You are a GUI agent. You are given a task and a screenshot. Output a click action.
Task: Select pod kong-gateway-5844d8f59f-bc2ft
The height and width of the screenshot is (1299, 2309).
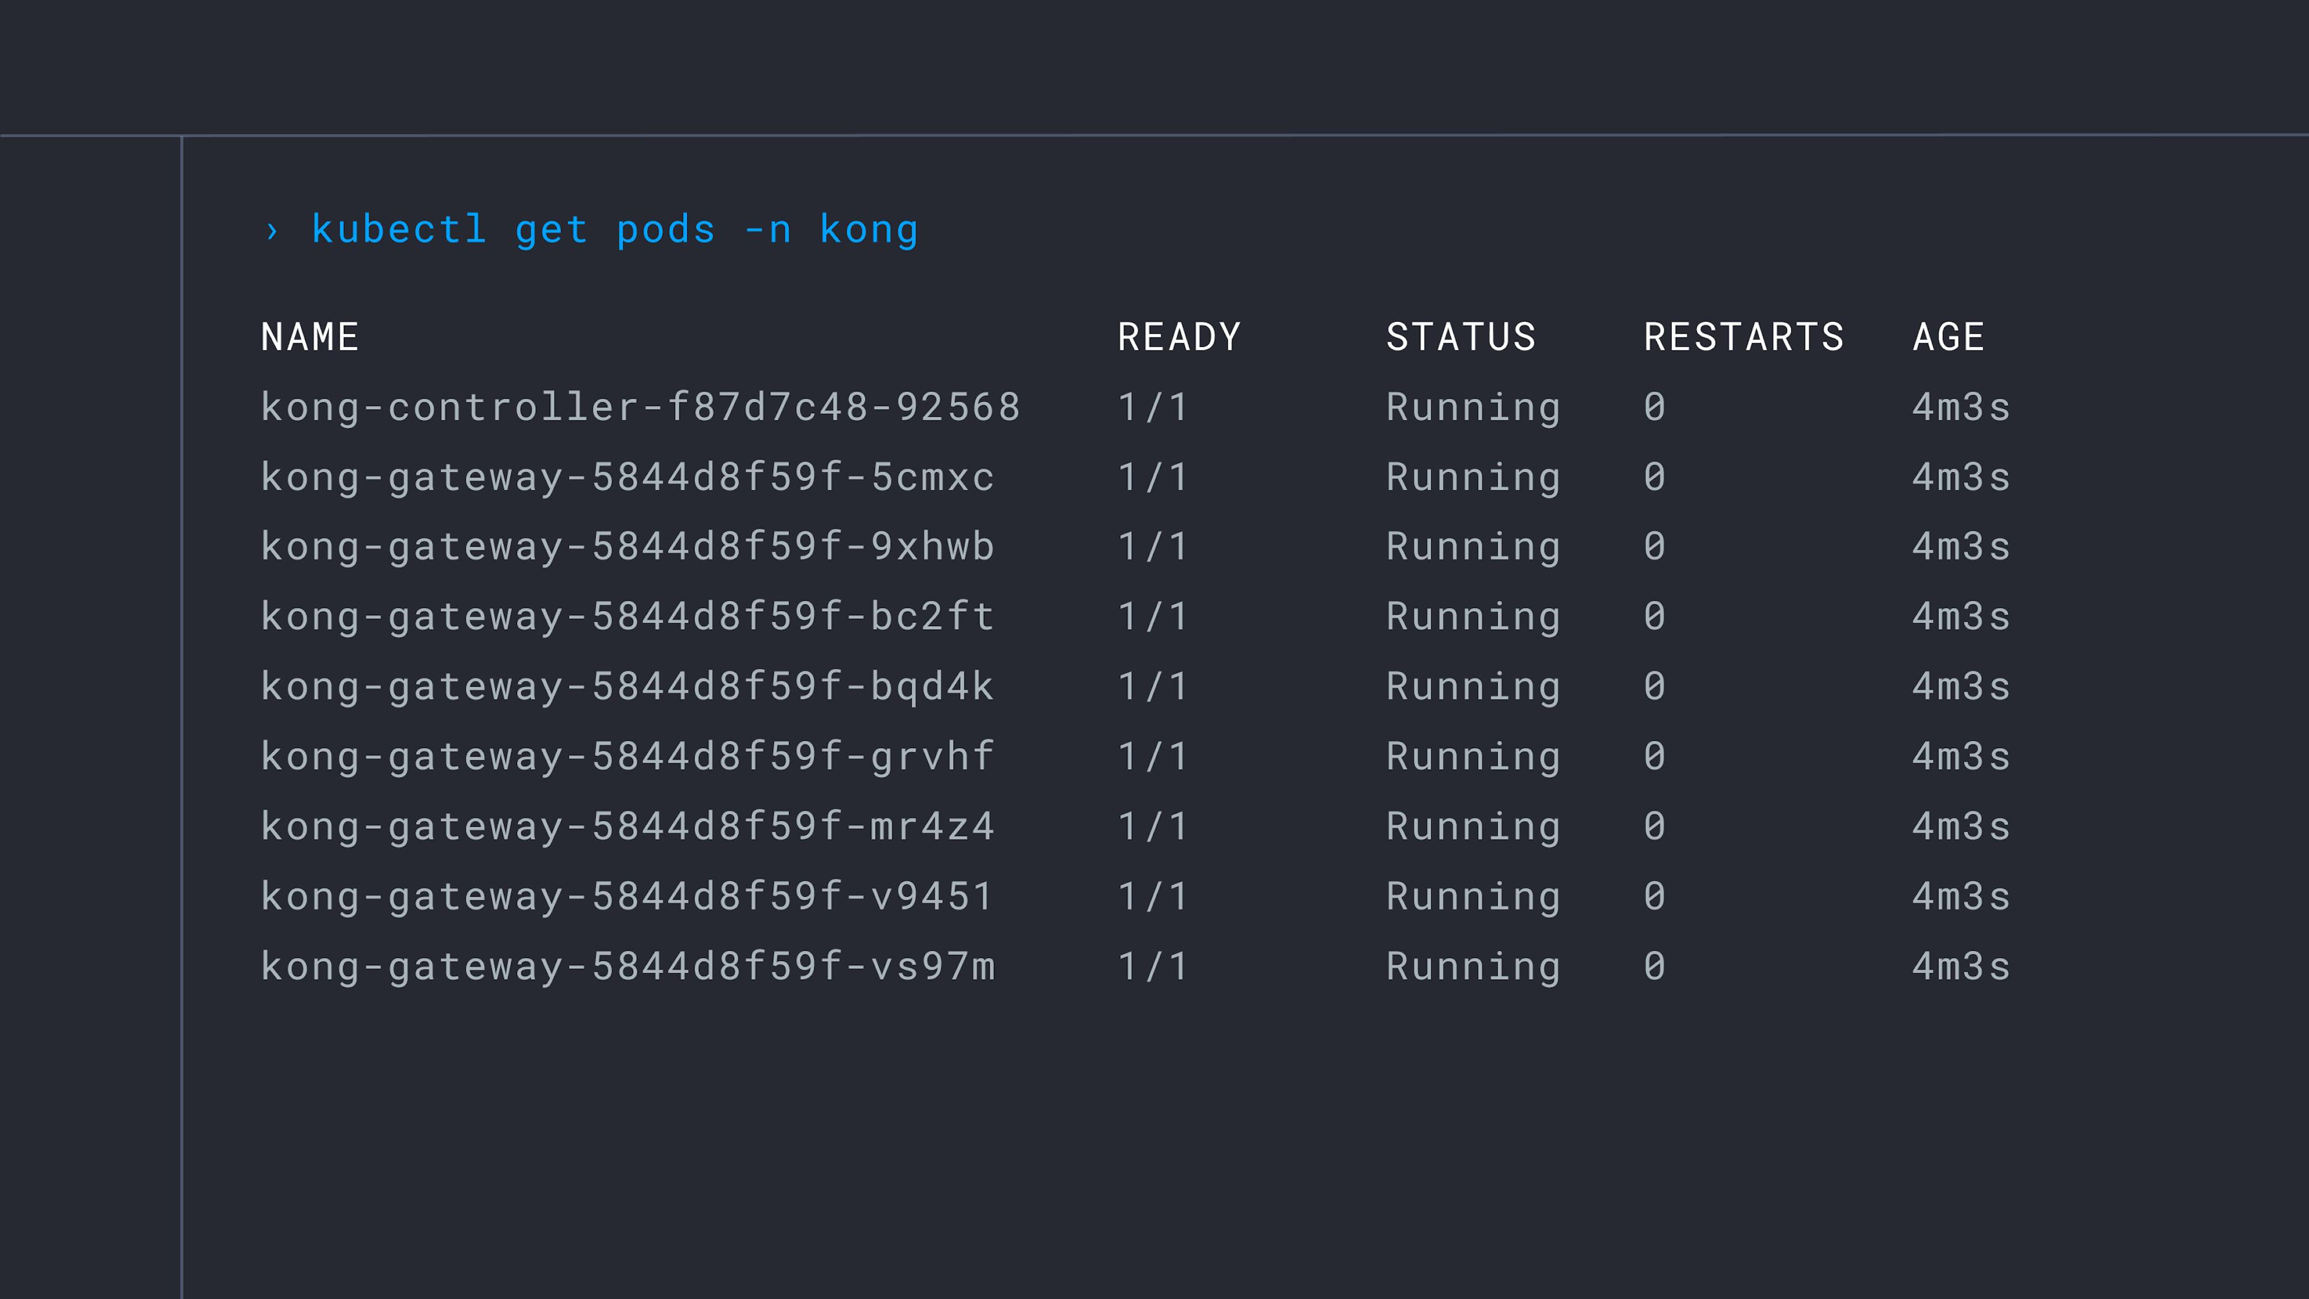(627, 617)
